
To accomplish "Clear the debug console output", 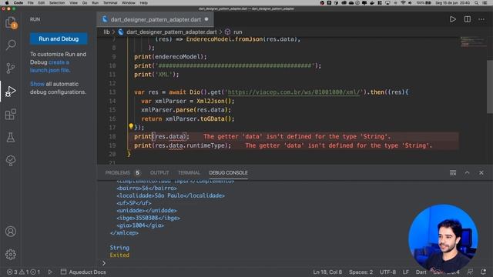I will [453, 172].
